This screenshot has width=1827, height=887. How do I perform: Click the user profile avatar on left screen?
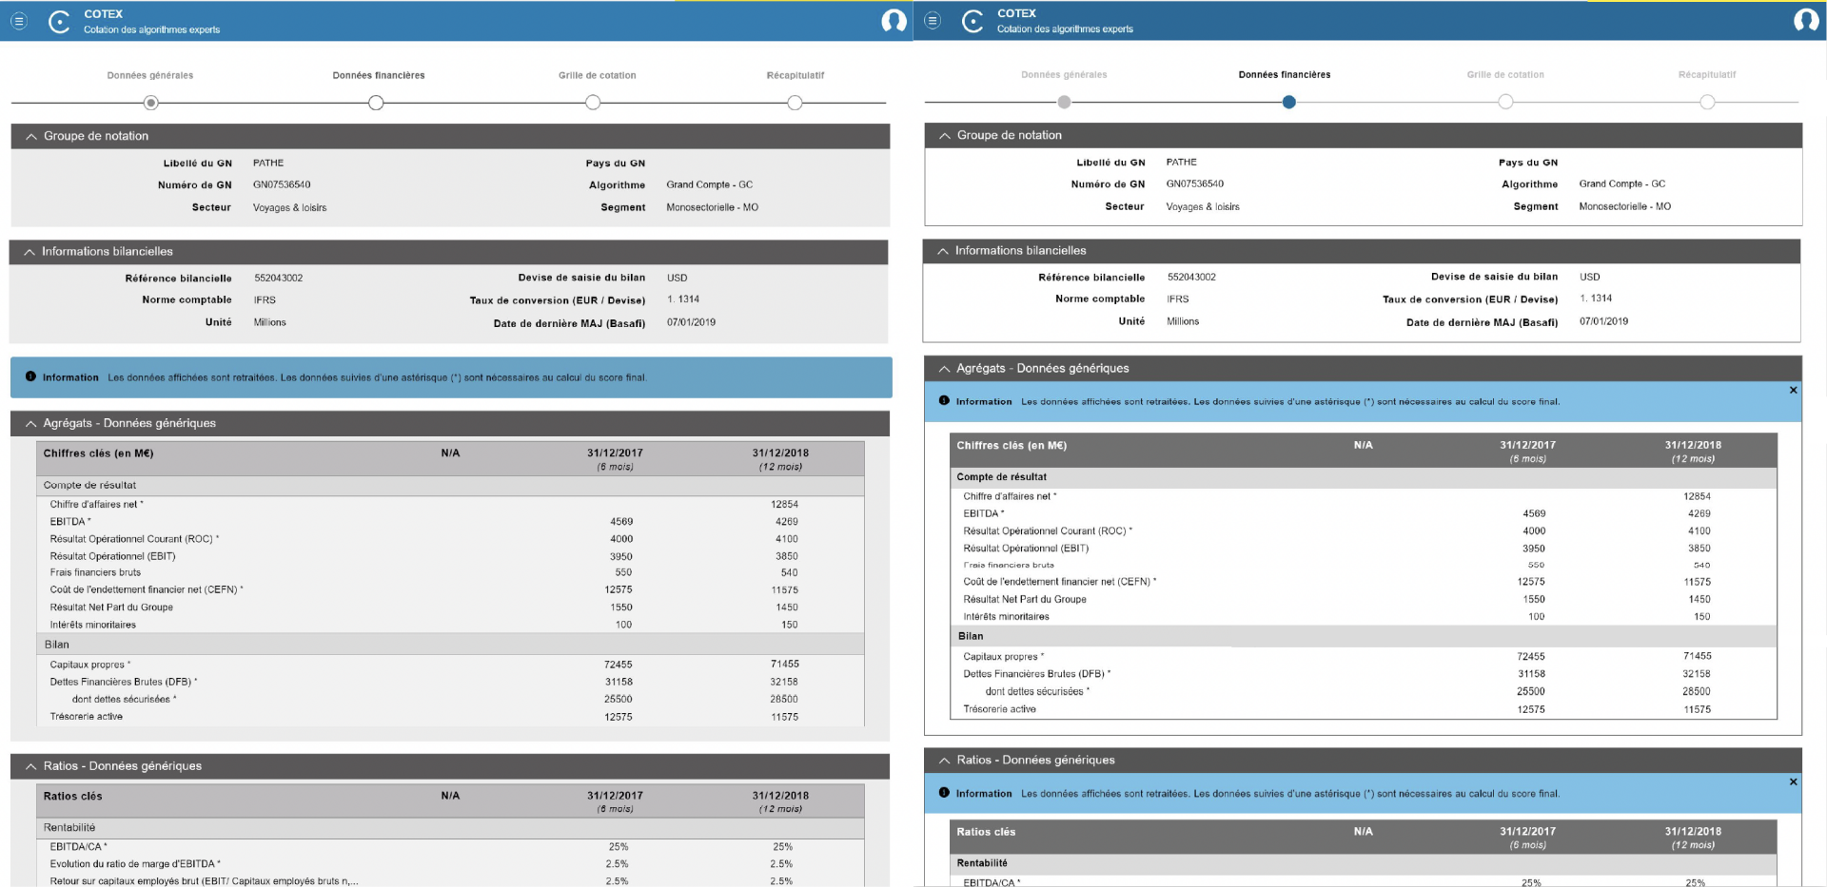894,21
